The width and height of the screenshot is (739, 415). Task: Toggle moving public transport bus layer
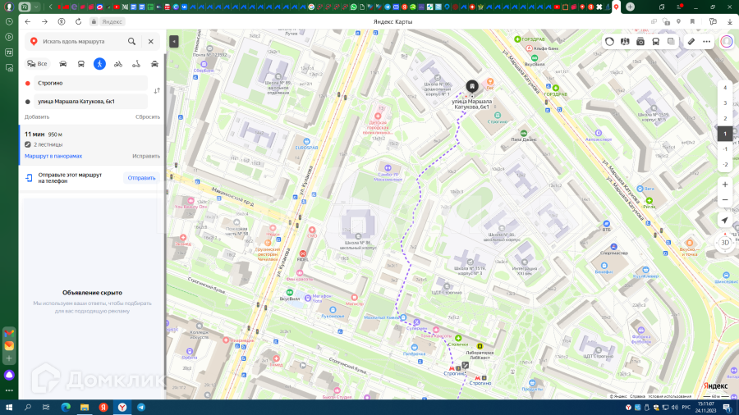point(655,41)
